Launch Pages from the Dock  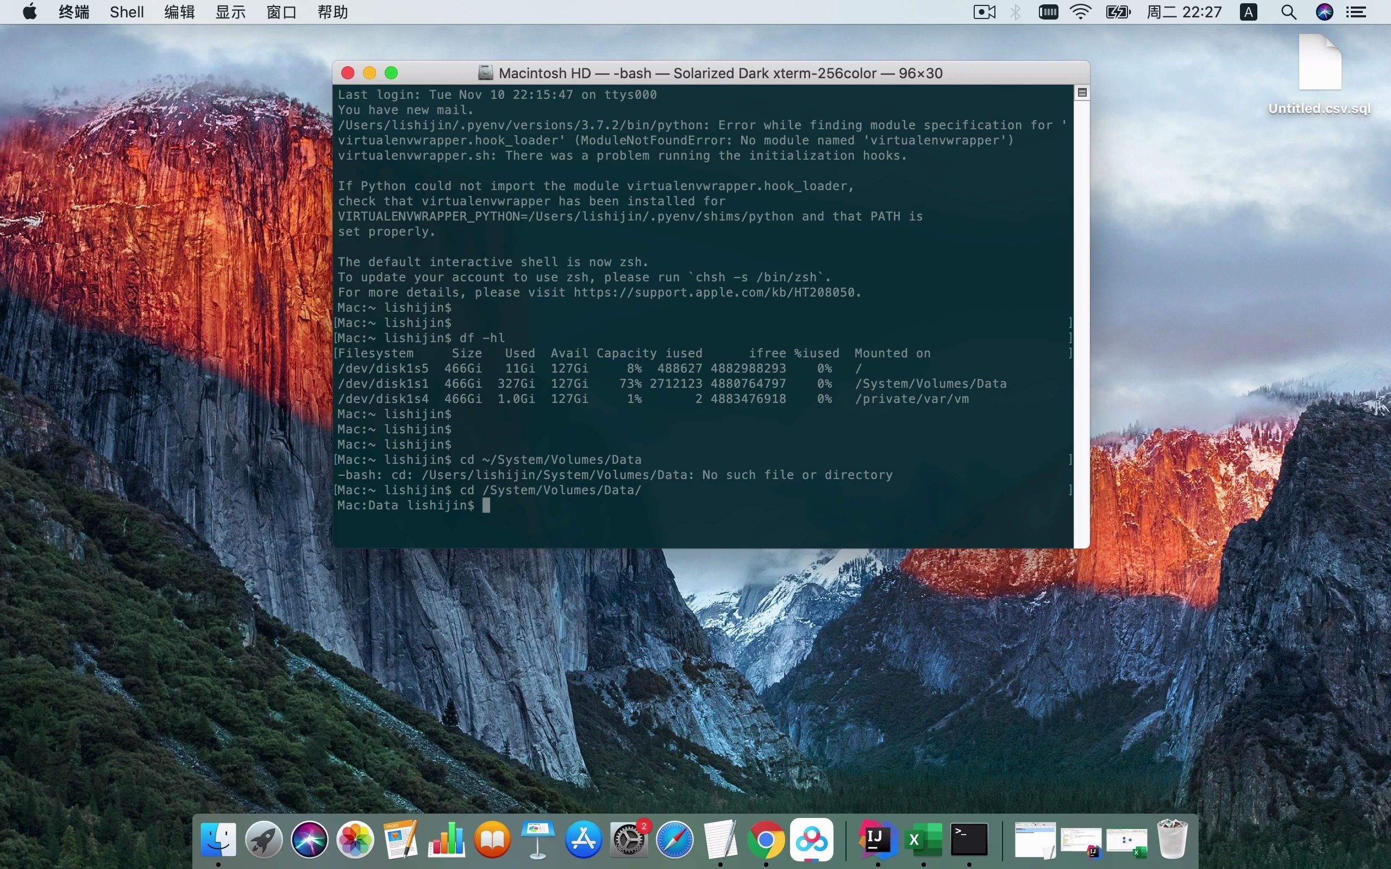point(400,840)
